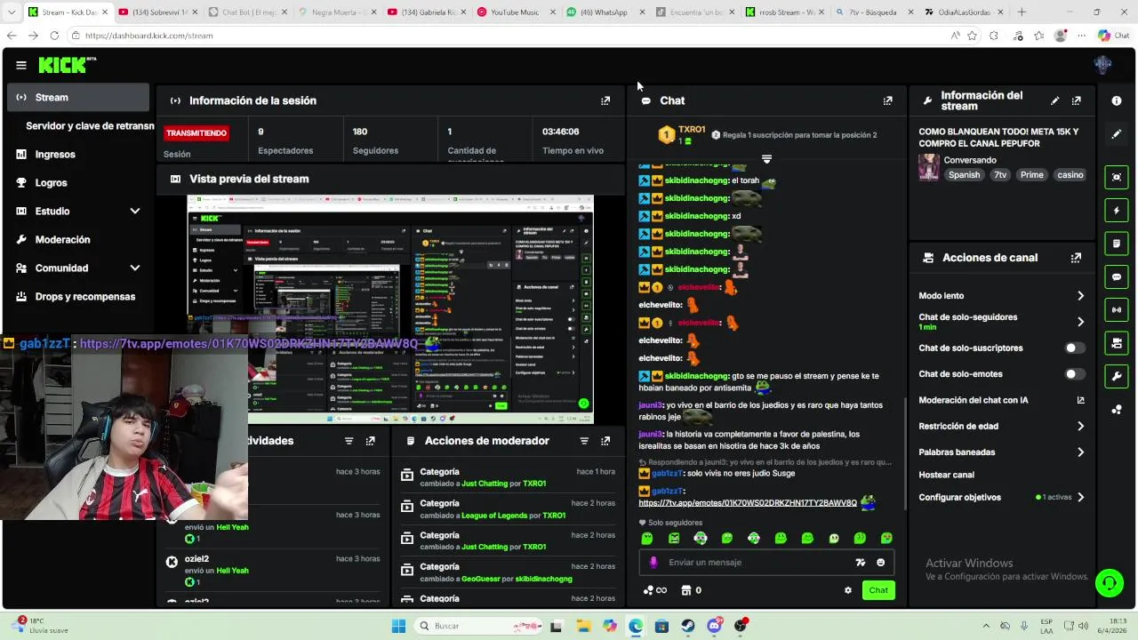Viewport: 1138px width, 640px height.
Task: Click the casino tag
Action: tap(1070, 175)
